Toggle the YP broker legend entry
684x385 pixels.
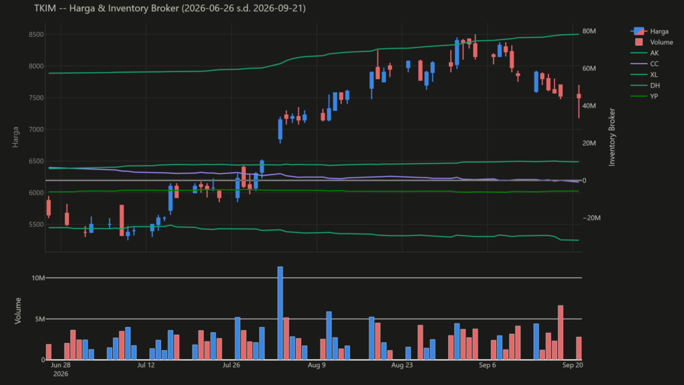645,96
